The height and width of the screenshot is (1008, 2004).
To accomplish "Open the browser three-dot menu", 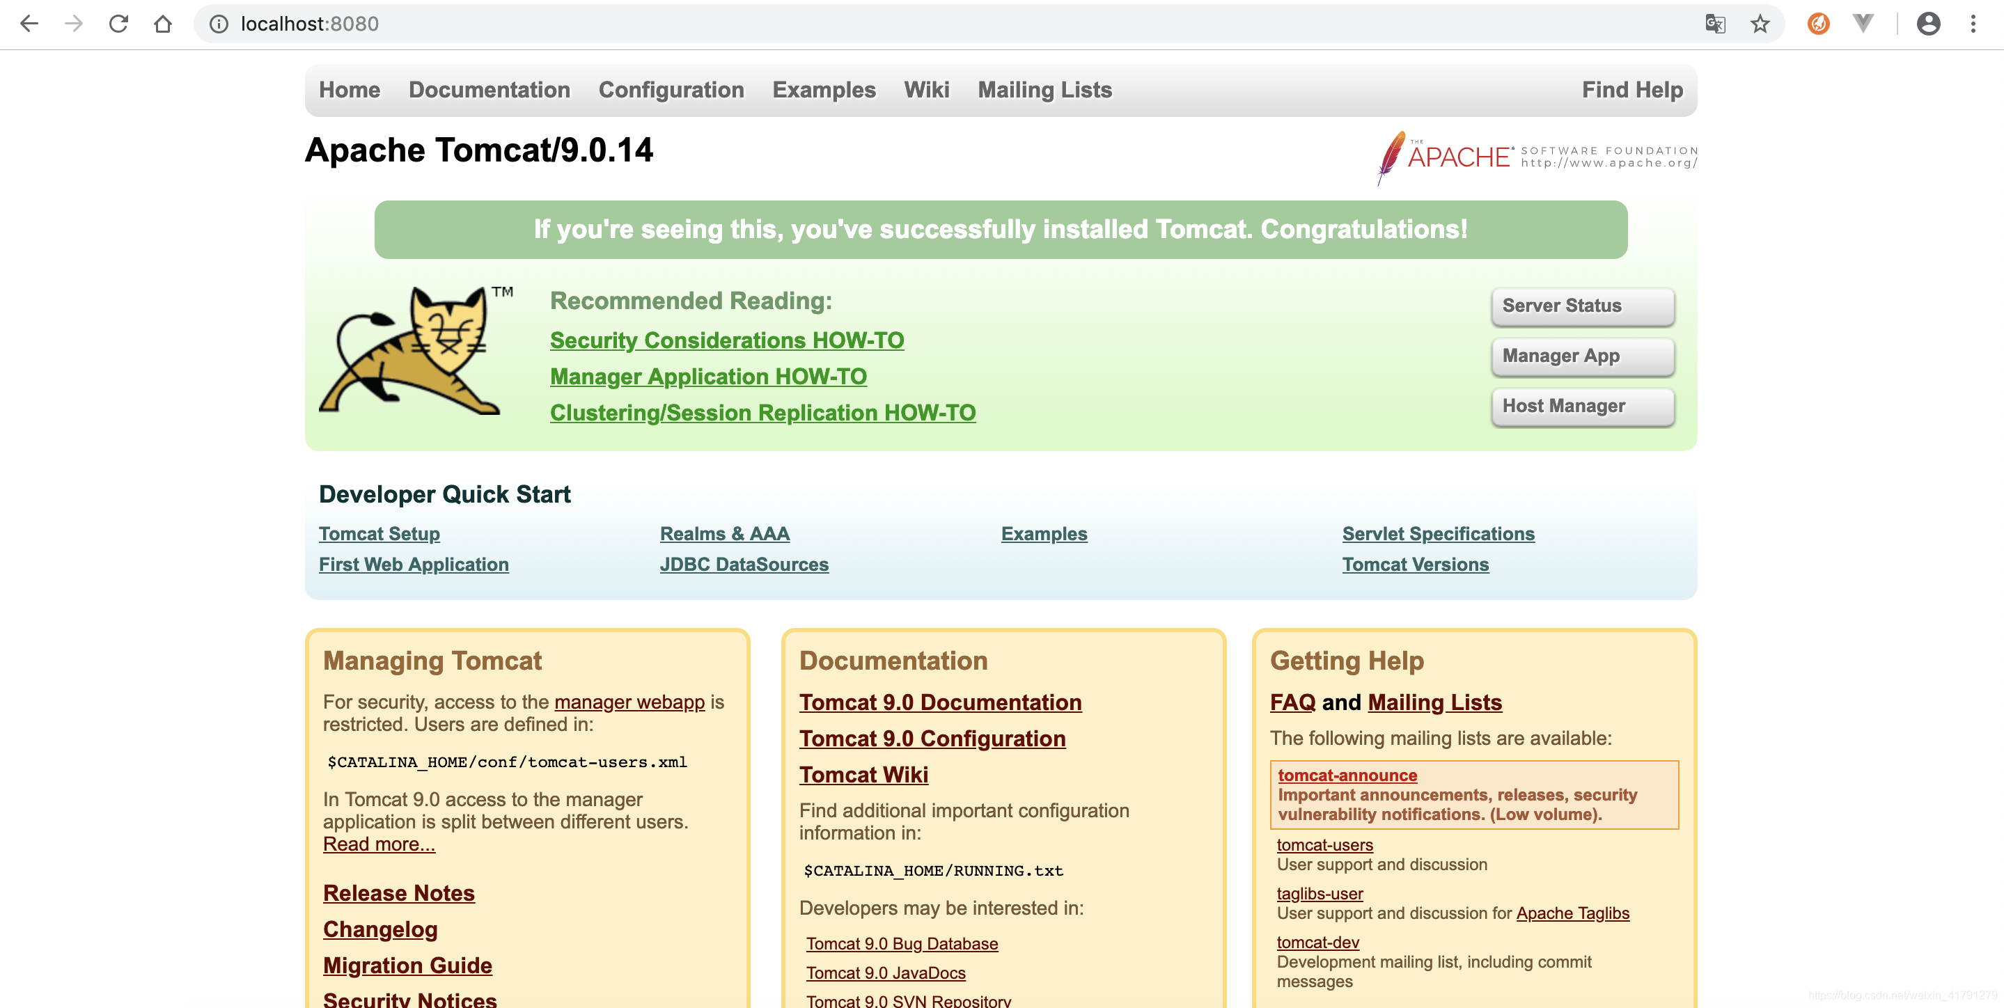I will tap(1973, 24).
